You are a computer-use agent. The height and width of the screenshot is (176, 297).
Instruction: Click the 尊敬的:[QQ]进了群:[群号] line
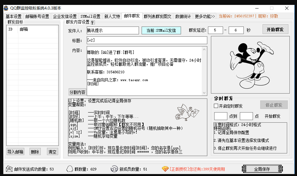click(x=111, y=52)
